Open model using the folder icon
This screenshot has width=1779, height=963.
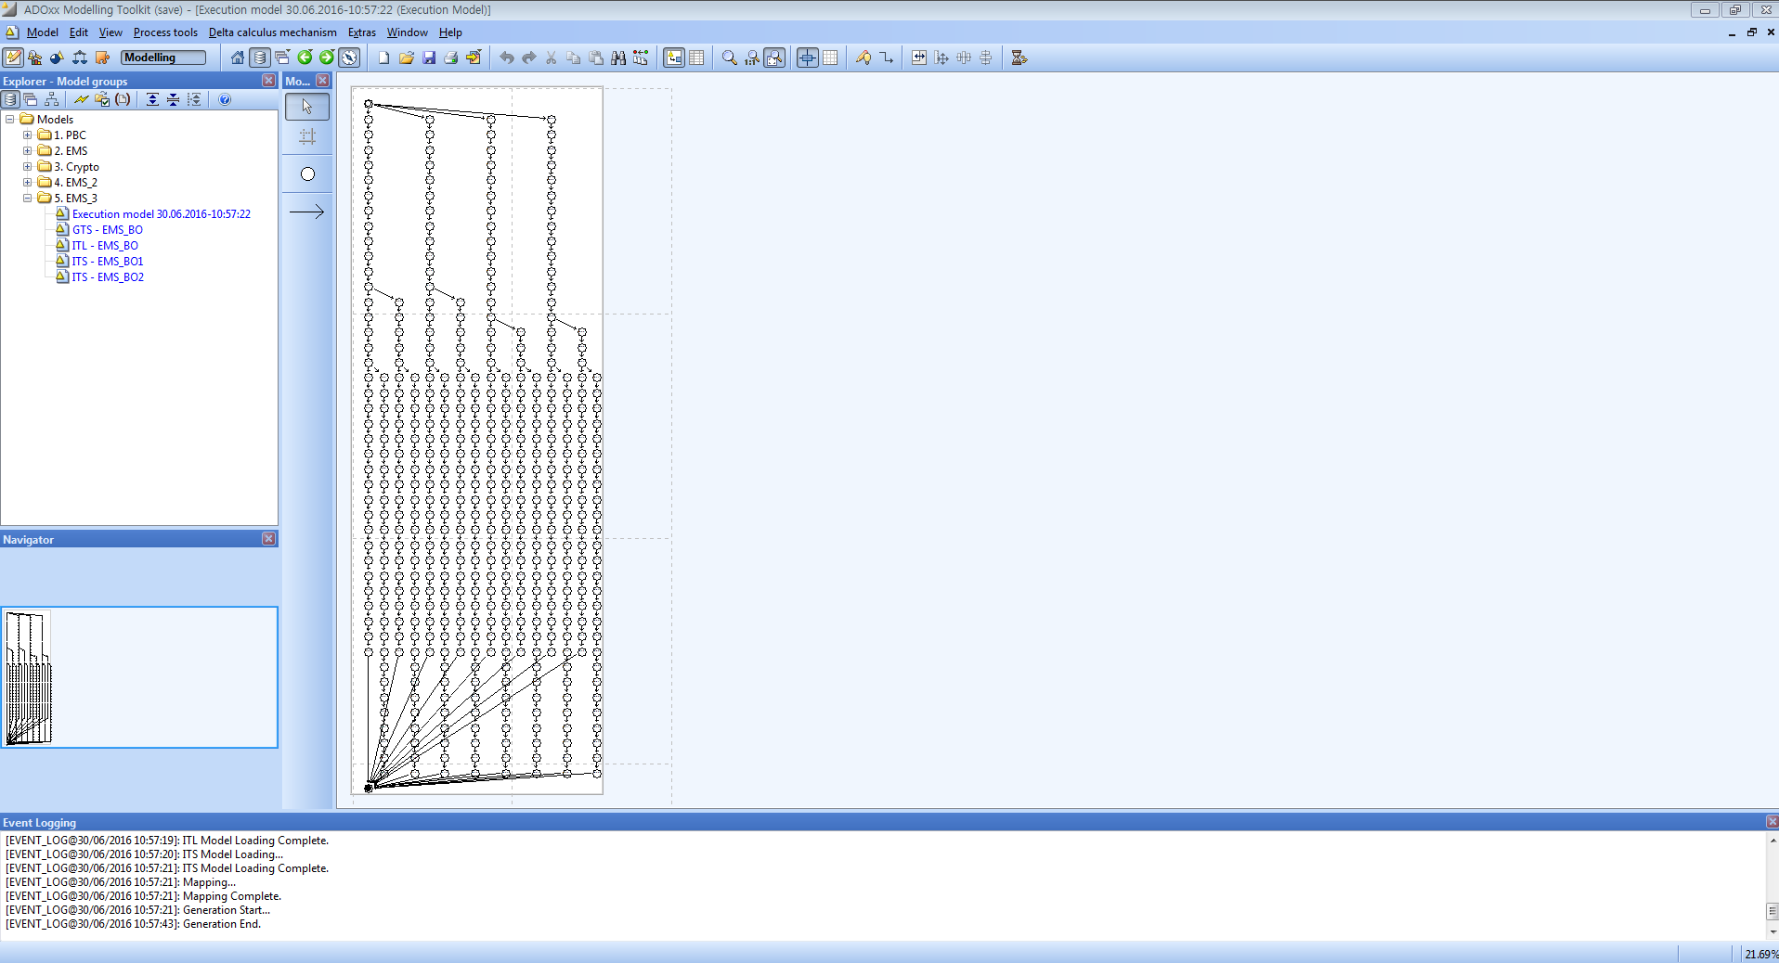[x=406, y=58]
